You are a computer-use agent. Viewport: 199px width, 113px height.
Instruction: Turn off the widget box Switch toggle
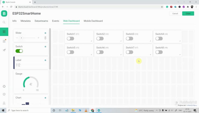click(x=19, y=51)
